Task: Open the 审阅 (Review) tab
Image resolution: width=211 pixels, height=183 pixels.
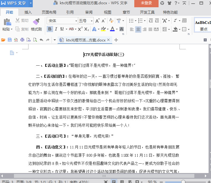Action: coord(89,12)
